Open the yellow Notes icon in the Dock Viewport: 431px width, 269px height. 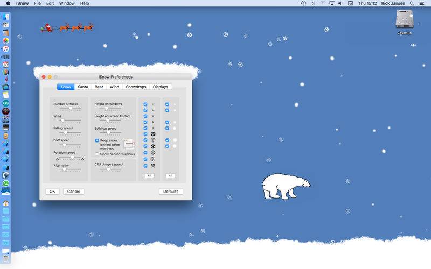tap(6, 95)
